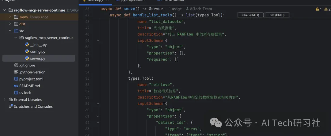Click the Edit (Ctrl+I) button
The image size is (331, 136).
point(277,15)
